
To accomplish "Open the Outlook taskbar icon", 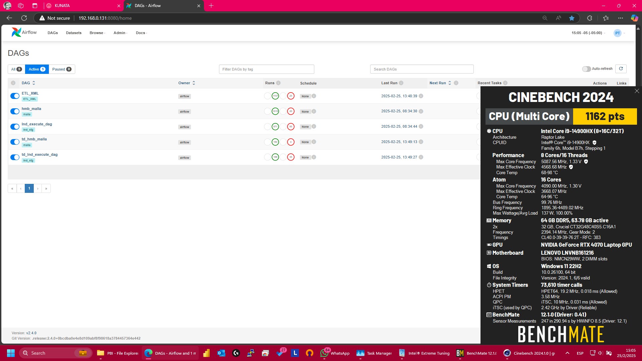I will [221, 353].
